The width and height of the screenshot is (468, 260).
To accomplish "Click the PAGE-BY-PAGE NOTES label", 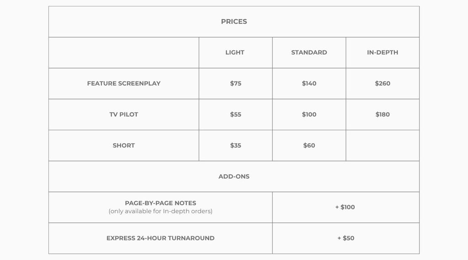I will click(160, 203).
